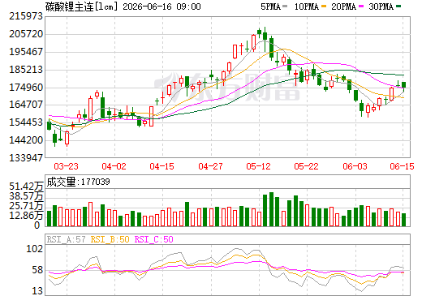Click the 195467 price axis label
Image resolution: width=422 pixels, height=296 pixels.
click(x=26, y=52)
